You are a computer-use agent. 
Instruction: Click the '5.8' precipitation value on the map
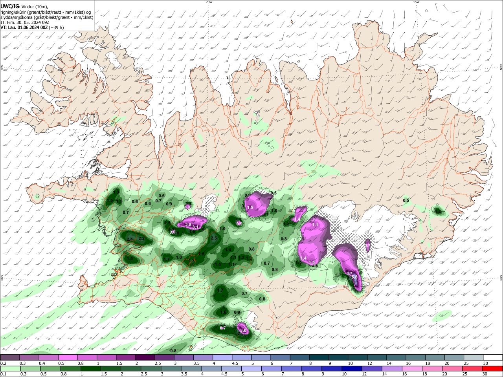[354, 277]
